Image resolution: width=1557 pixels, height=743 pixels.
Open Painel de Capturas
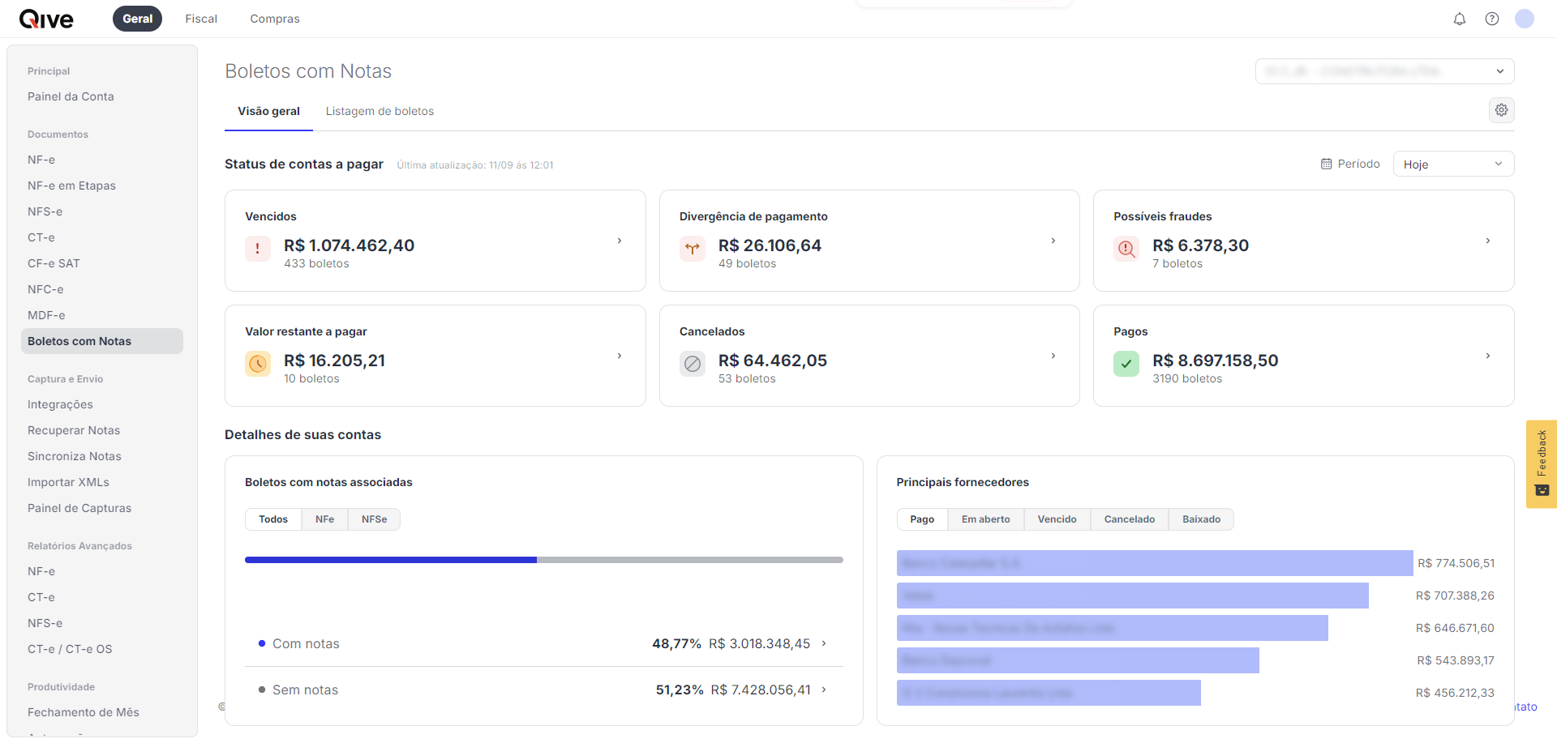pos(102,508)
